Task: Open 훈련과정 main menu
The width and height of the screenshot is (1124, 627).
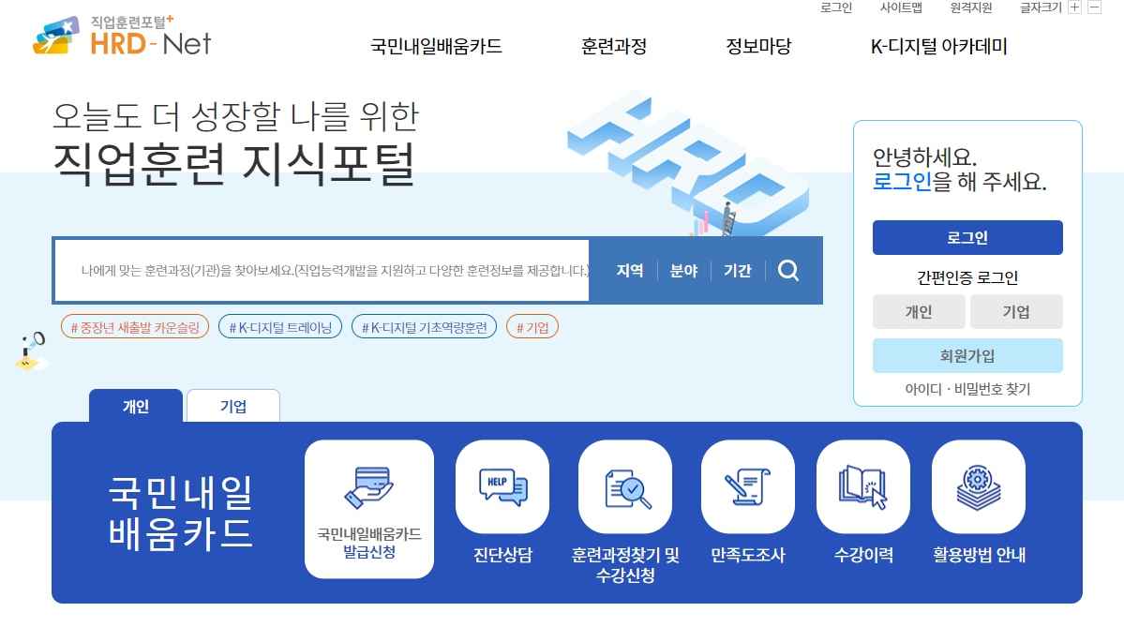Action: coord(614,47)
